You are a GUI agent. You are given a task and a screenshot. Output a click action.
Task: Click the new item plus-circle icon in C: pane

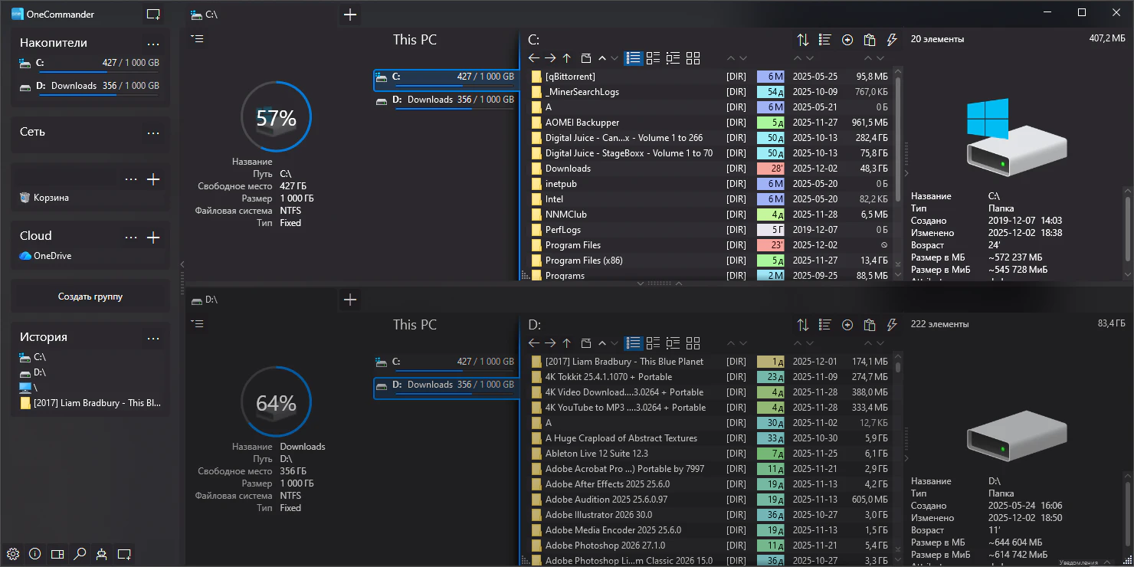[847, 40]
